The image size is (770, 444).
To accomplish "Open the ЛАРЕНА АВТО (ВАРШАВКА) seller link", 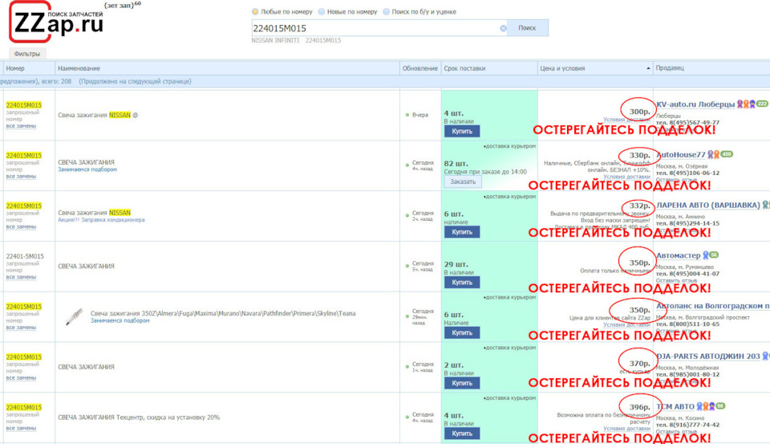I will (x=708, y=205).
